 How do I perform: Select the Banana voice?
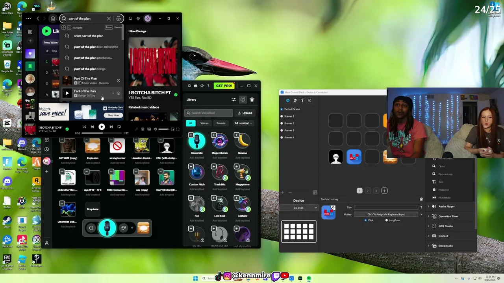click(243, 141)
